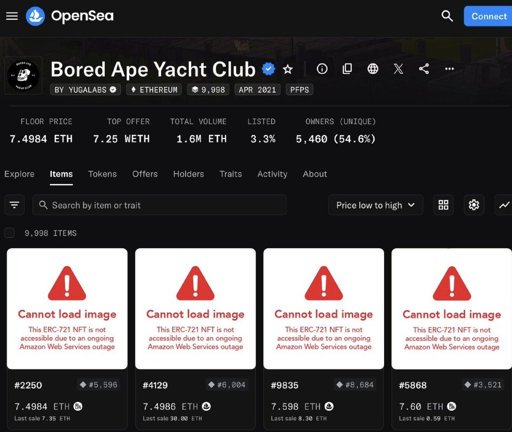This screenshot has height=432, width=512.
Task: Open the image card for ape #2250
Action: [x=67, y=309]
